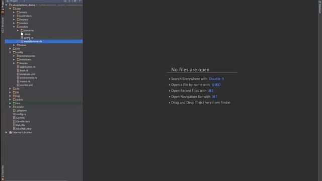Click the locales folder icon
The image size is (322, 181).
[18, 63]
